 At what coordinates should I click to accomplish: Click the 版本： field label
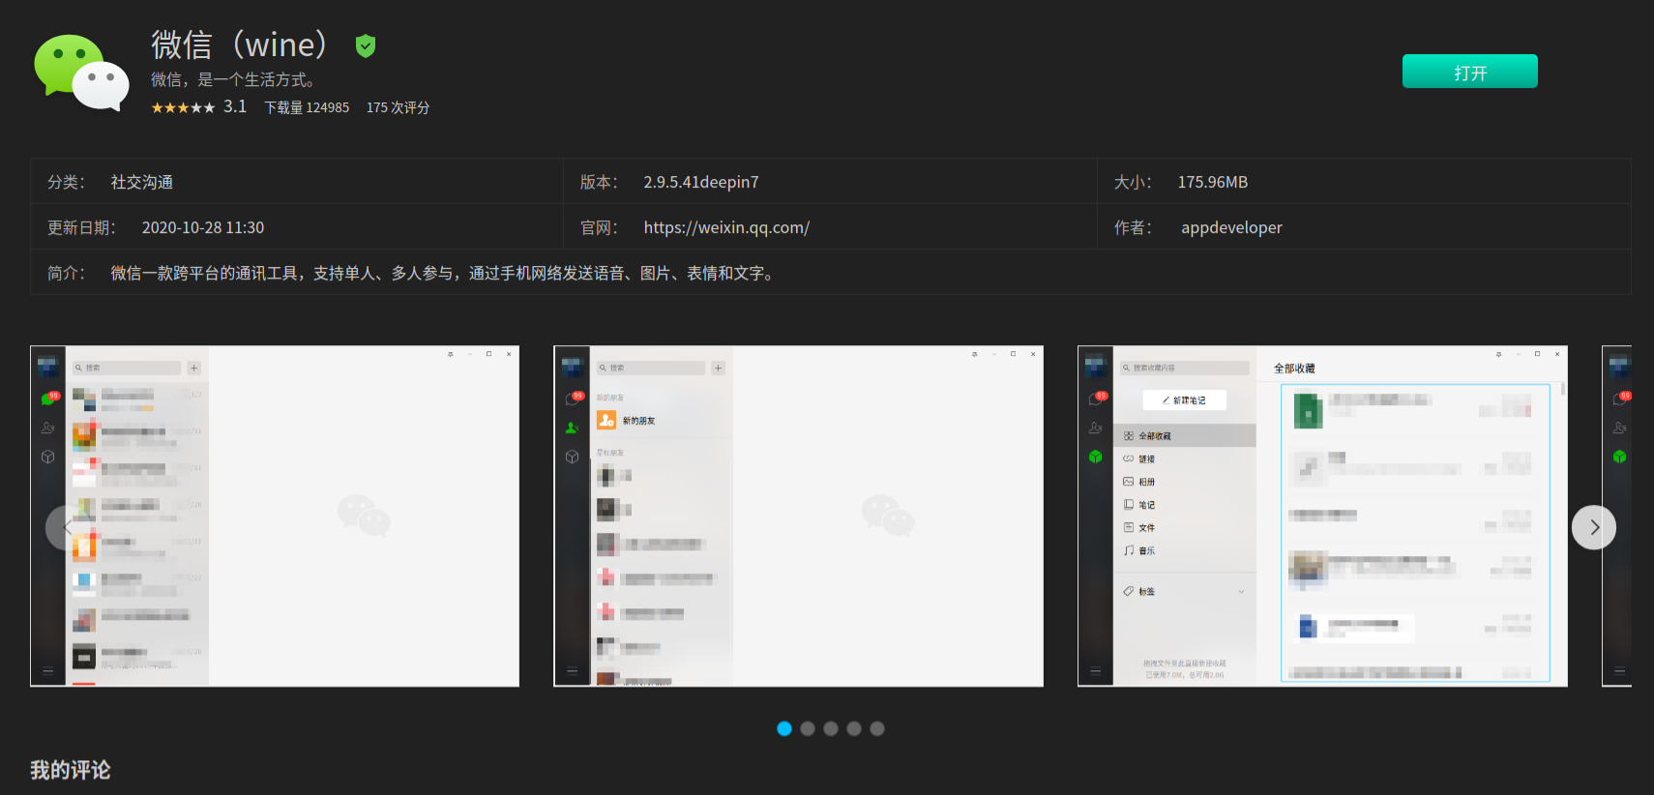pos(600,182)
